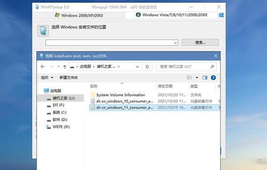Toggle the preview pane icon
This screenshot has width=267, height=170.
point(205,77)
